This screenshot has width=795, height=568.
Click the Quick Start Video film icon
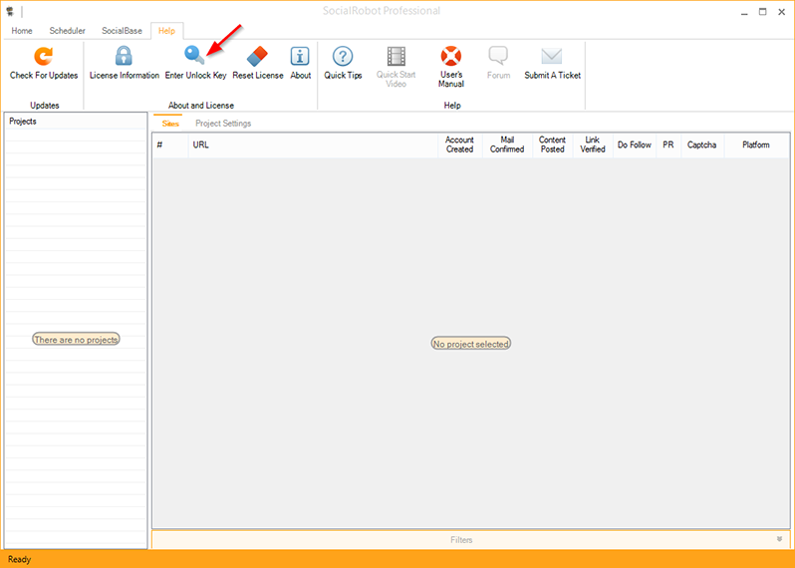(396, 56)
